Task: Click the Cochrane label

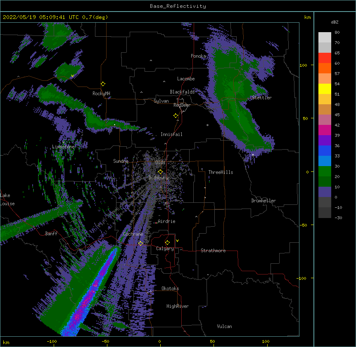Action: click(x=133, y=234)
